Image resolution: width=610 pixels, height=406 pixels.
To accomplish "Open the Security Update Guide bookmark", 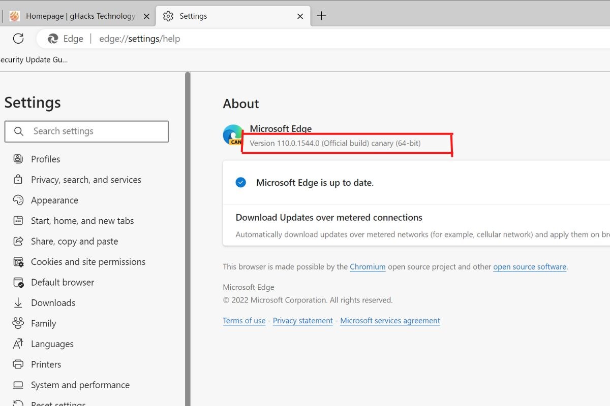I will (34, 60).
